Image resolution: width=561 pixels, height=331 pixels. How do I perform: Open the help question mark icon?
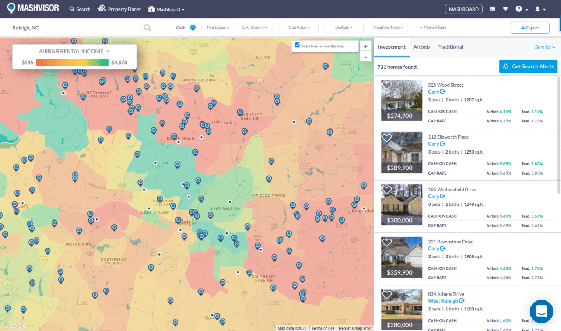[x=518, y=9]
